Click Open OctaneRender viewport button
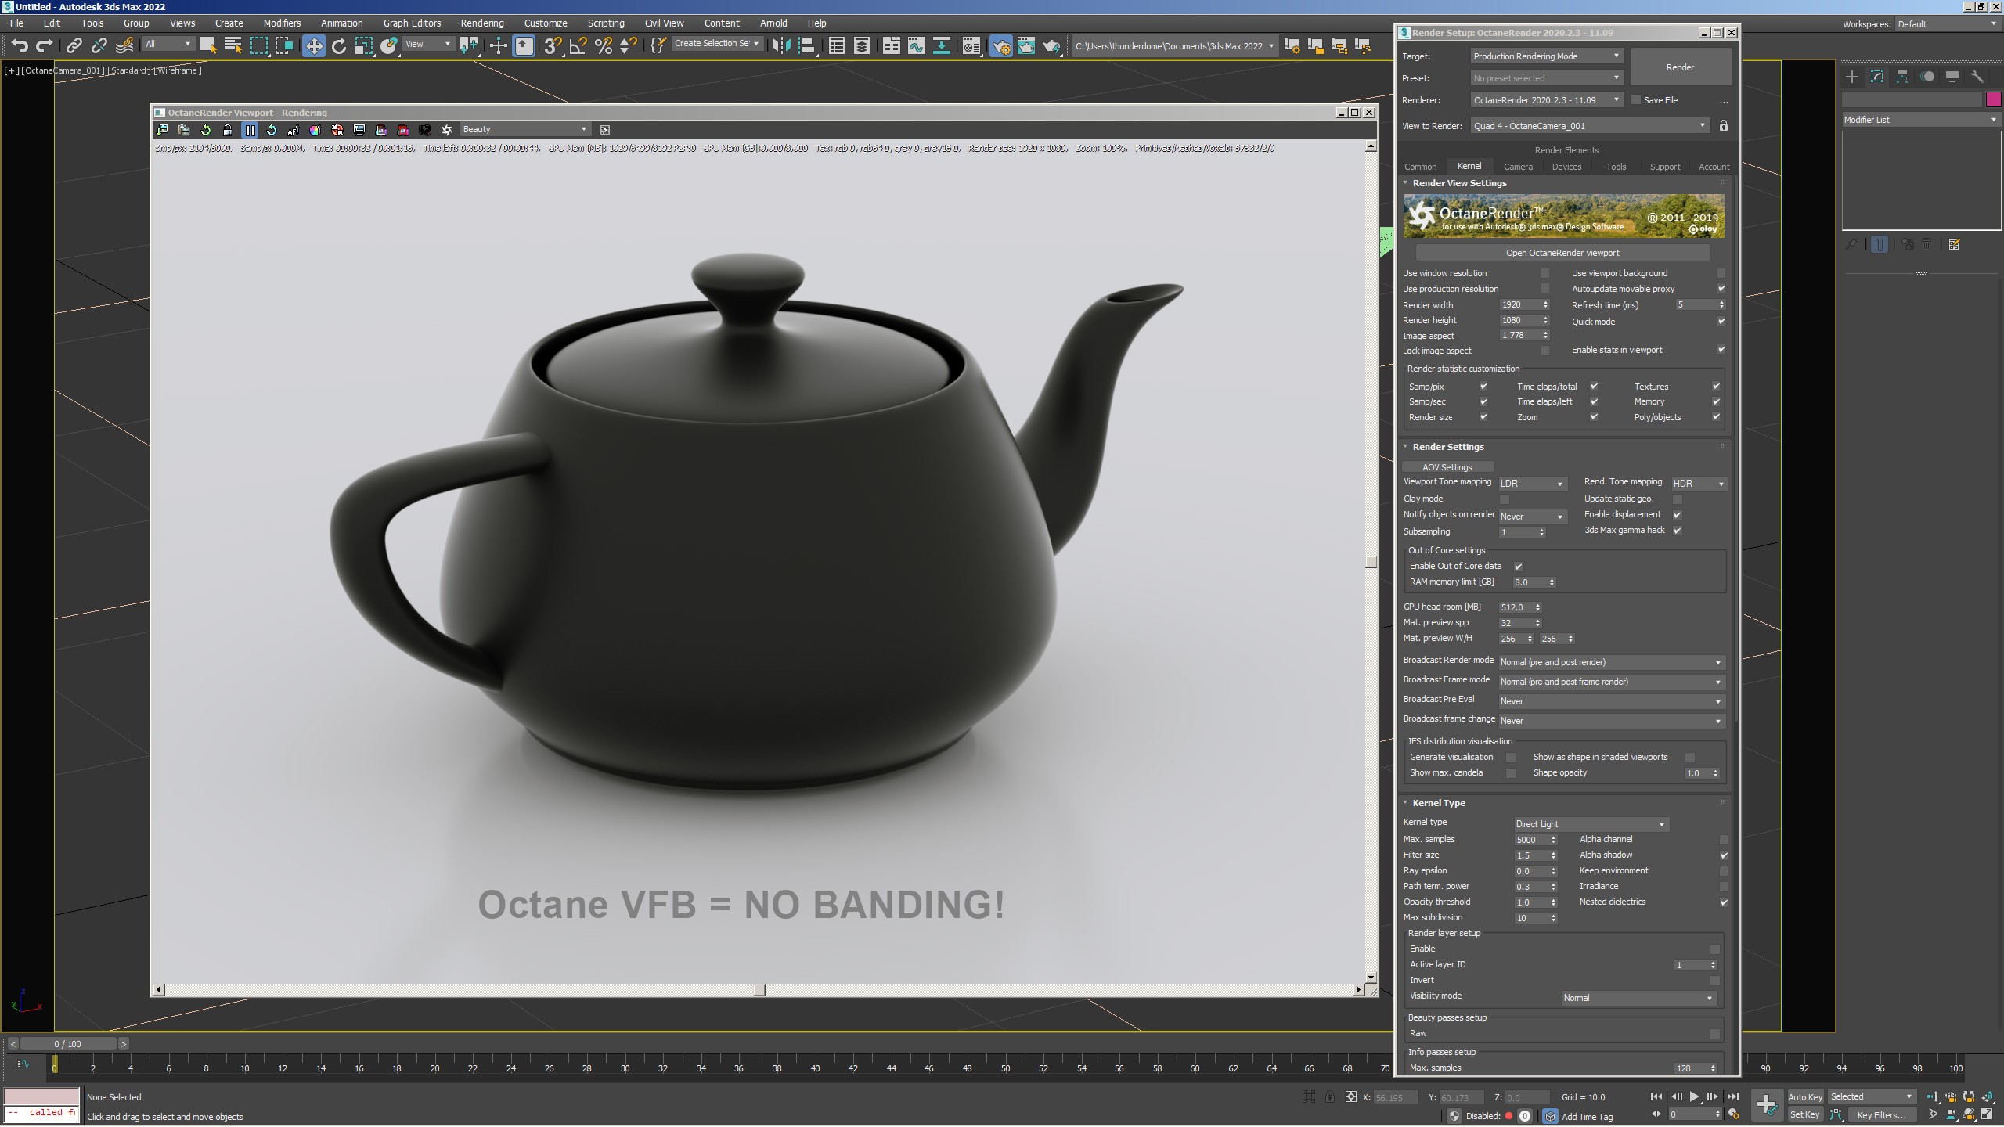The height and width of the screenshot is (1127, 2004). point(1562,253)
